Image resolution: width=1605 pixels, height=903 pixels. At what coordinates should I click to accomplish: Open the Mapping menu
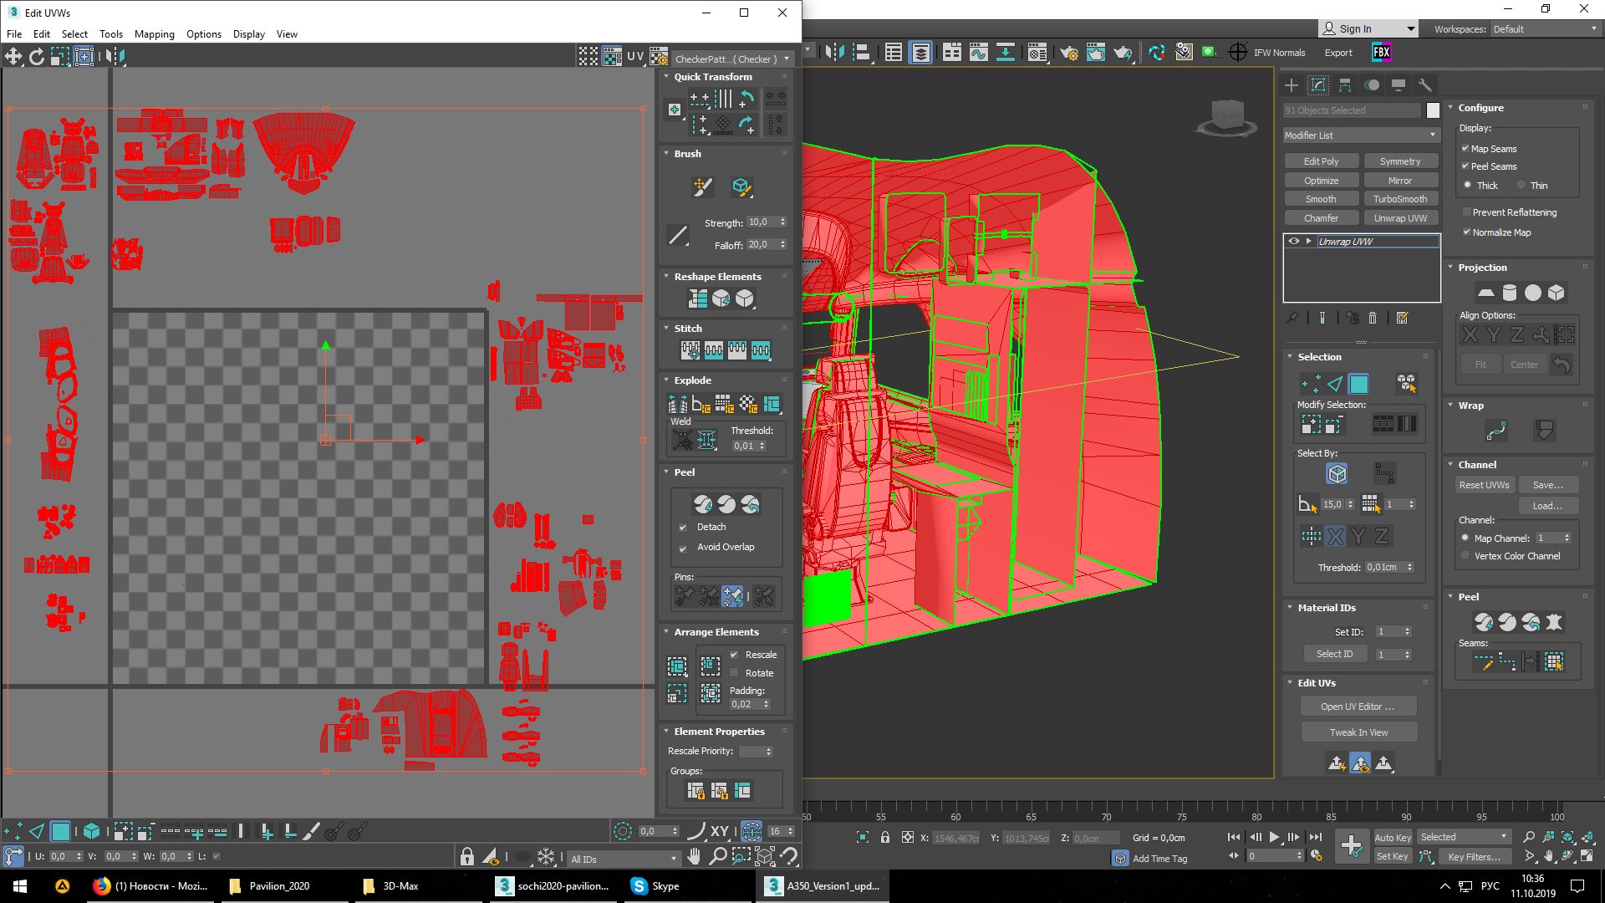(154, 34)
